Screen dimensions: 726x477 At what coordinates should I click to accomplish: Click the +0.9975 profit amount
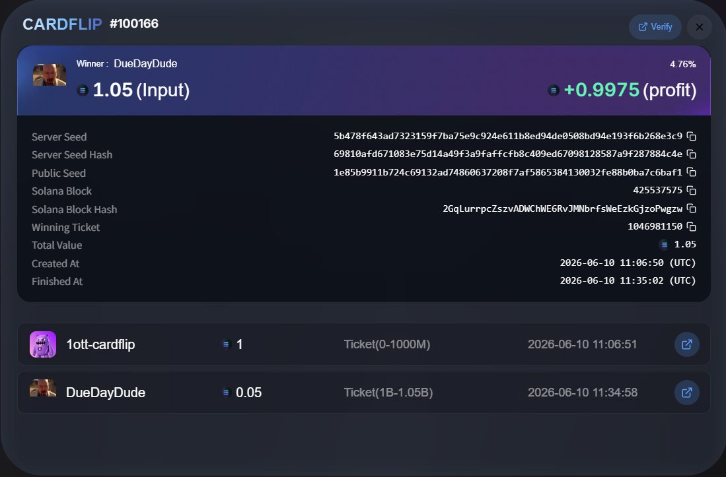coord(601,90)
